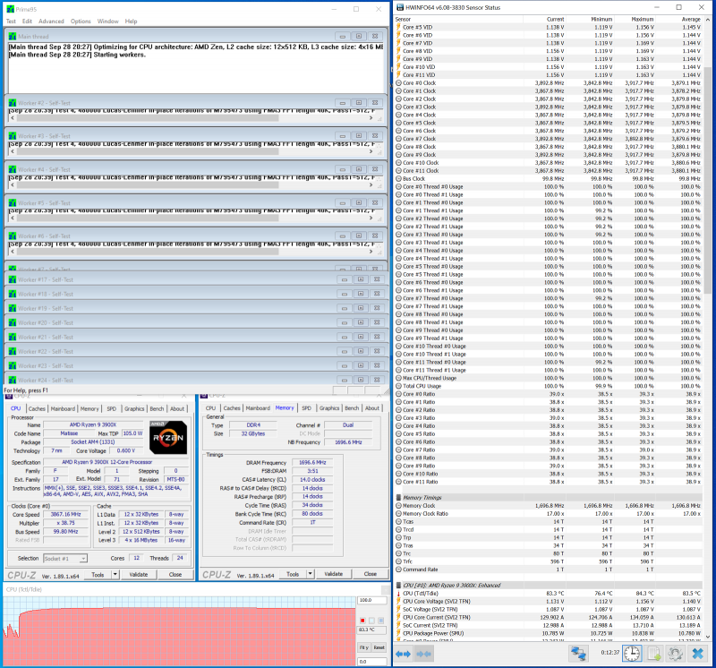
Task: Click Close button in CPU-Z memory window
Action: pos(371,574)
